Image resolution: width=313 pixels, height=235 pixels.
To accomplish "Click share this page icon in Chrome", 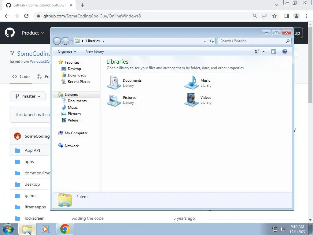I will 265,16.
